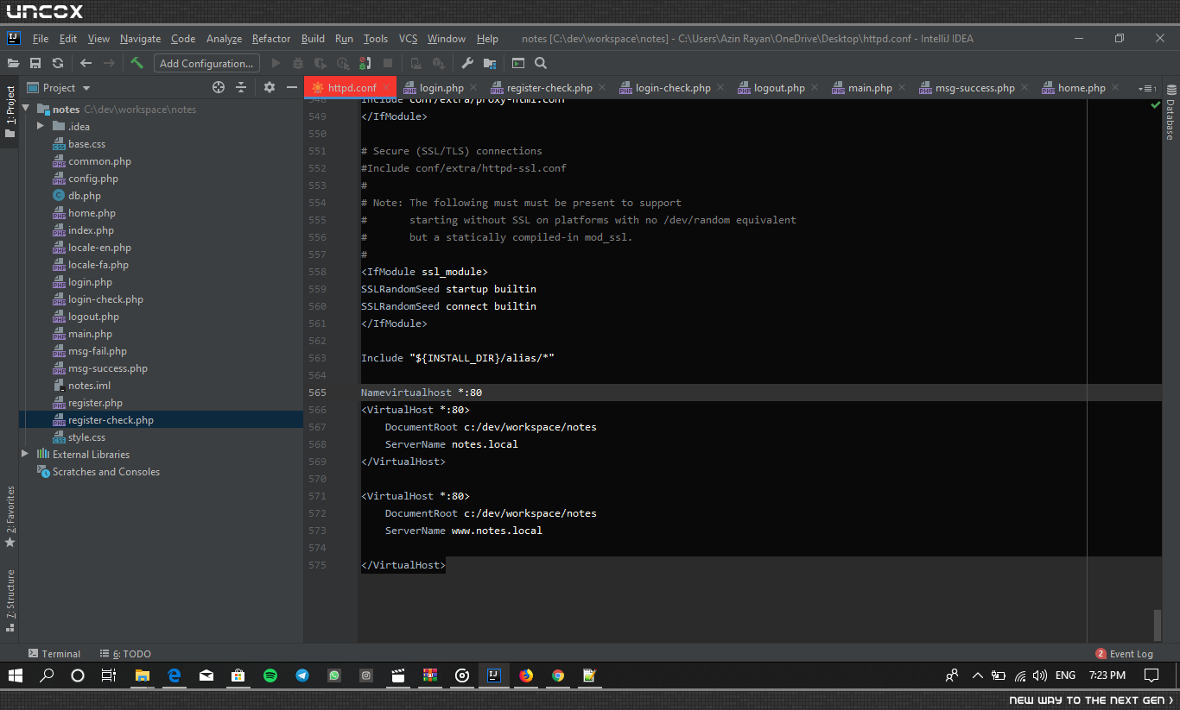The width and height of the screenshot is (1180, 710).
Task: Build the project with the hammer icon
Action: [136, 63]
